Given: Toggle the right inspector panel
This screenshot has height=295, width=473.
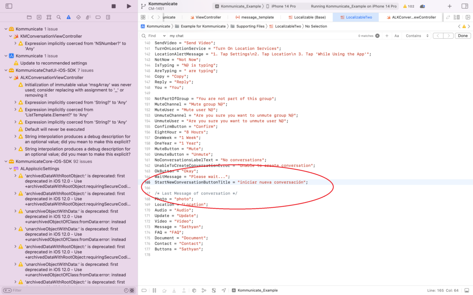Looking at the screenshot, I should (x=464, y=6).
